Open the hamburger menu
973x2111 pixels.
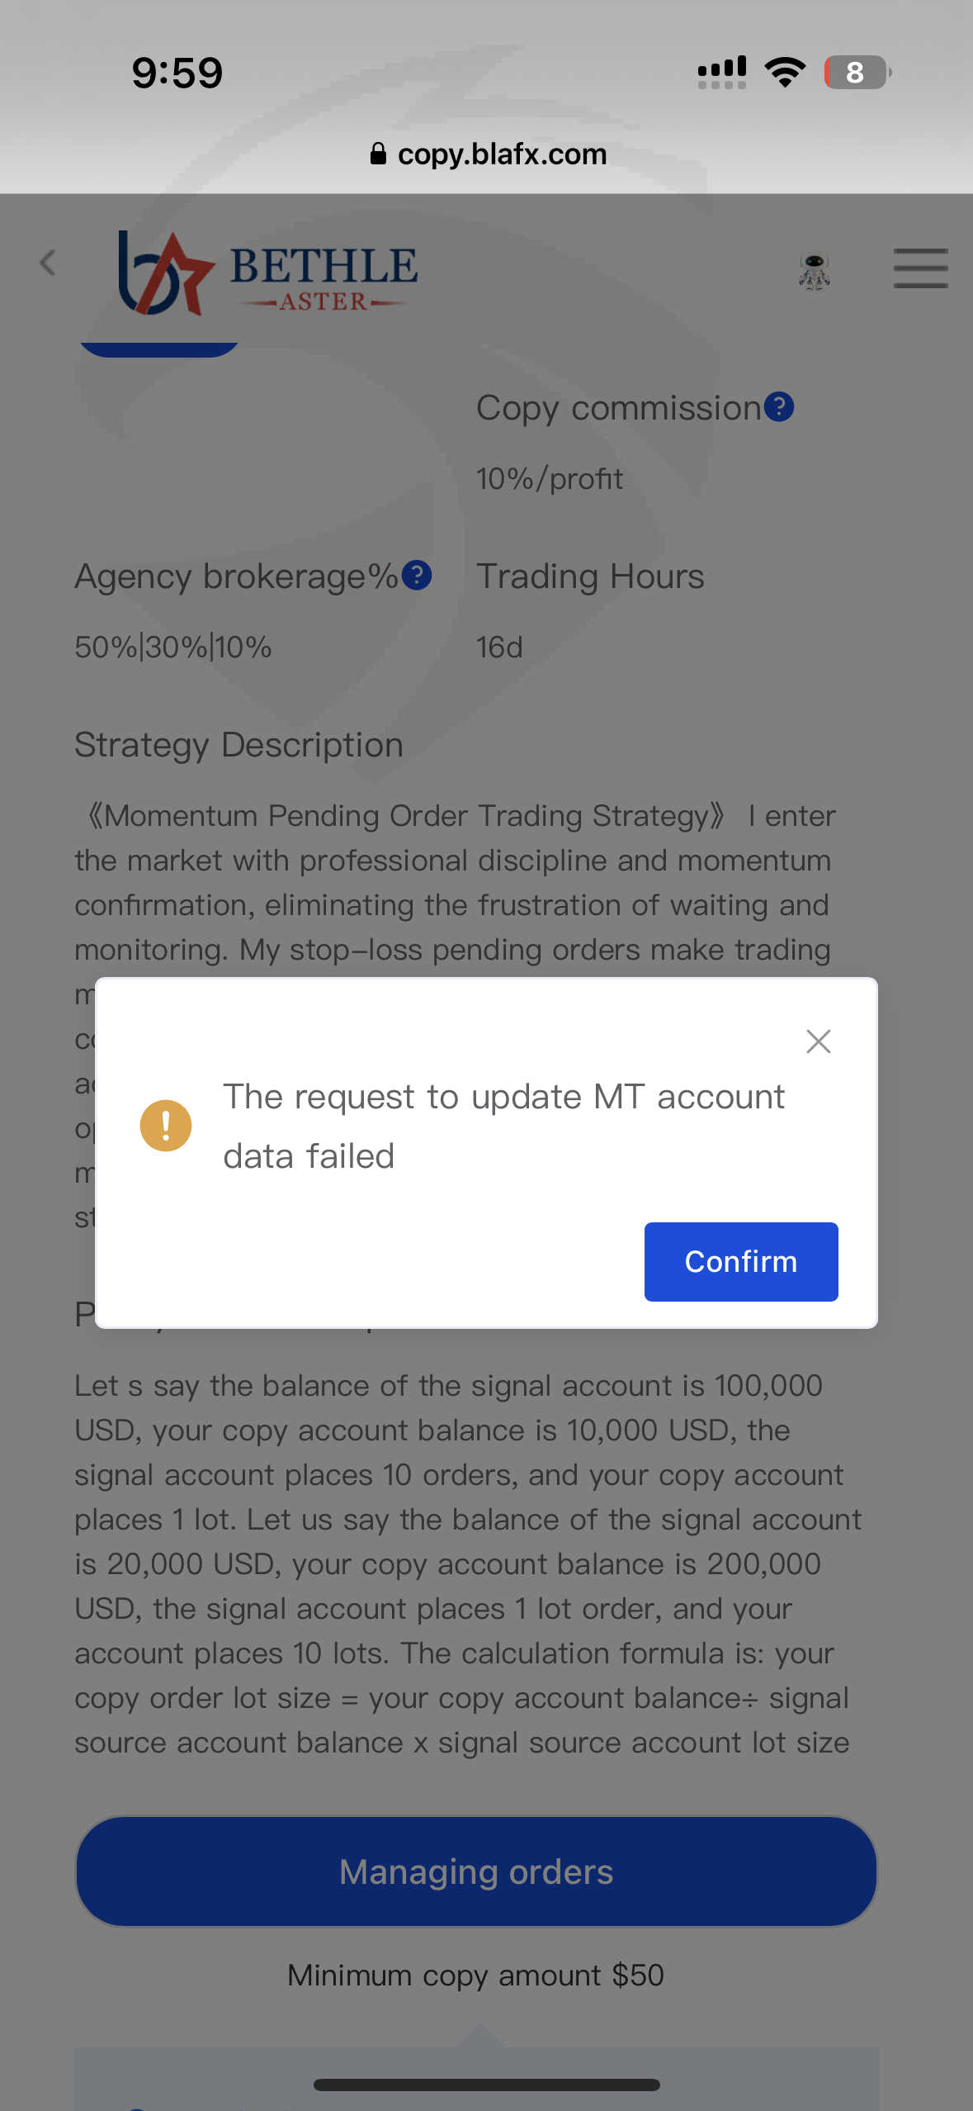point(919,268)
